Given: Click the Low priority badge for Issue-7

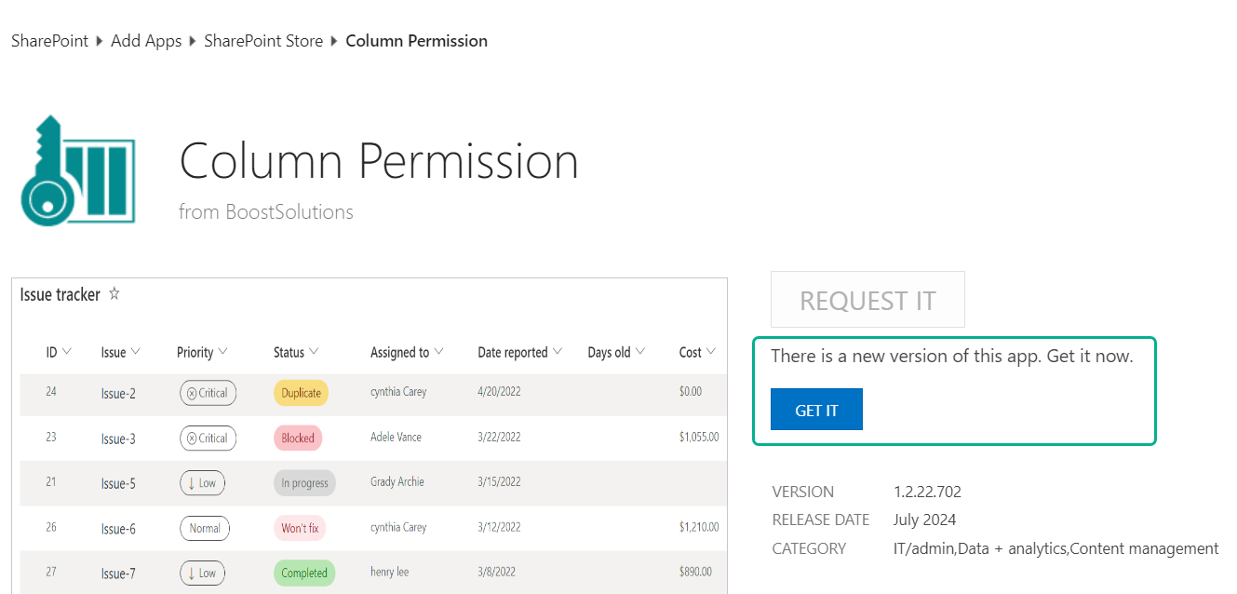Looking at the screenshot, I should point(202,574).
